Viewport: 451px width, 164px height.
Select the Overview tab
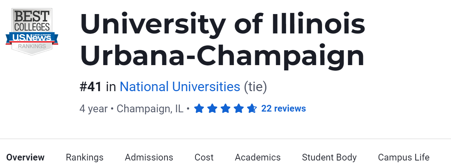tap(25, 157)
